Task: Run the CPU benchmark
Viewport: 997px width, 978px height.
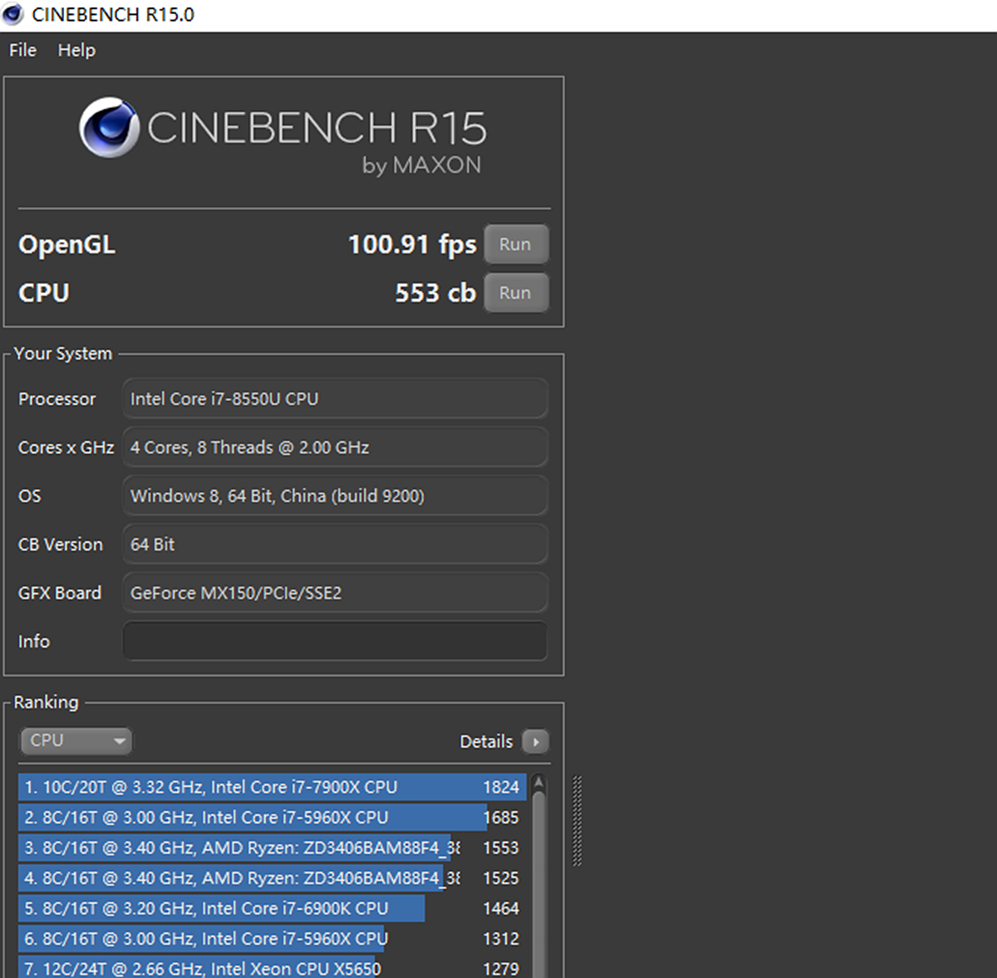Action: coord(516,292)
